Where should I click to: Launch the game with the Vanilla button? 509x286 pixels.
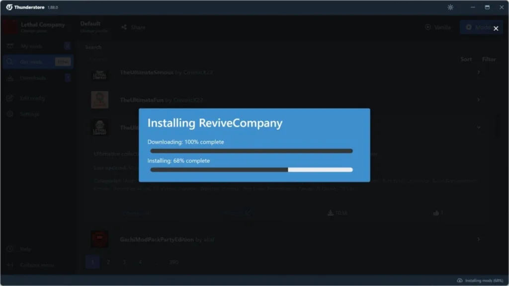438,27
